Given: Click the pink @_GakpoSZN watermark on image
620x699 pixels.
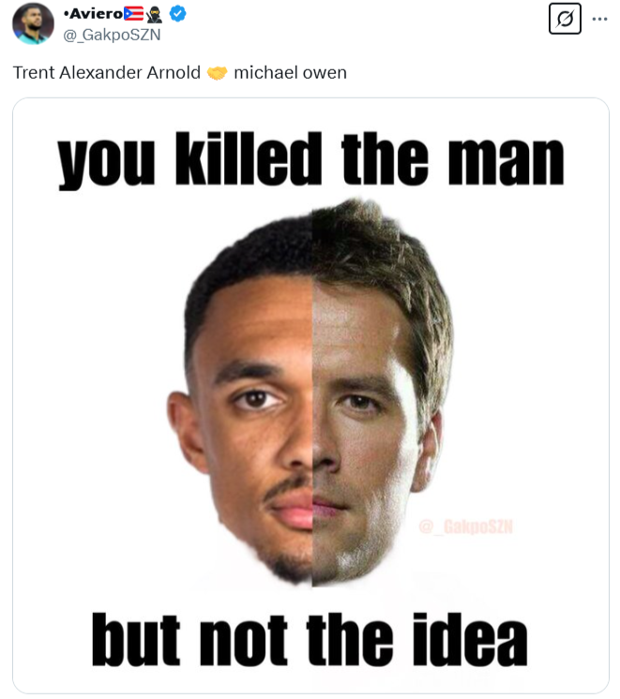Looking at the screenshot, I should pyautogui.click(x=465, y=527).
